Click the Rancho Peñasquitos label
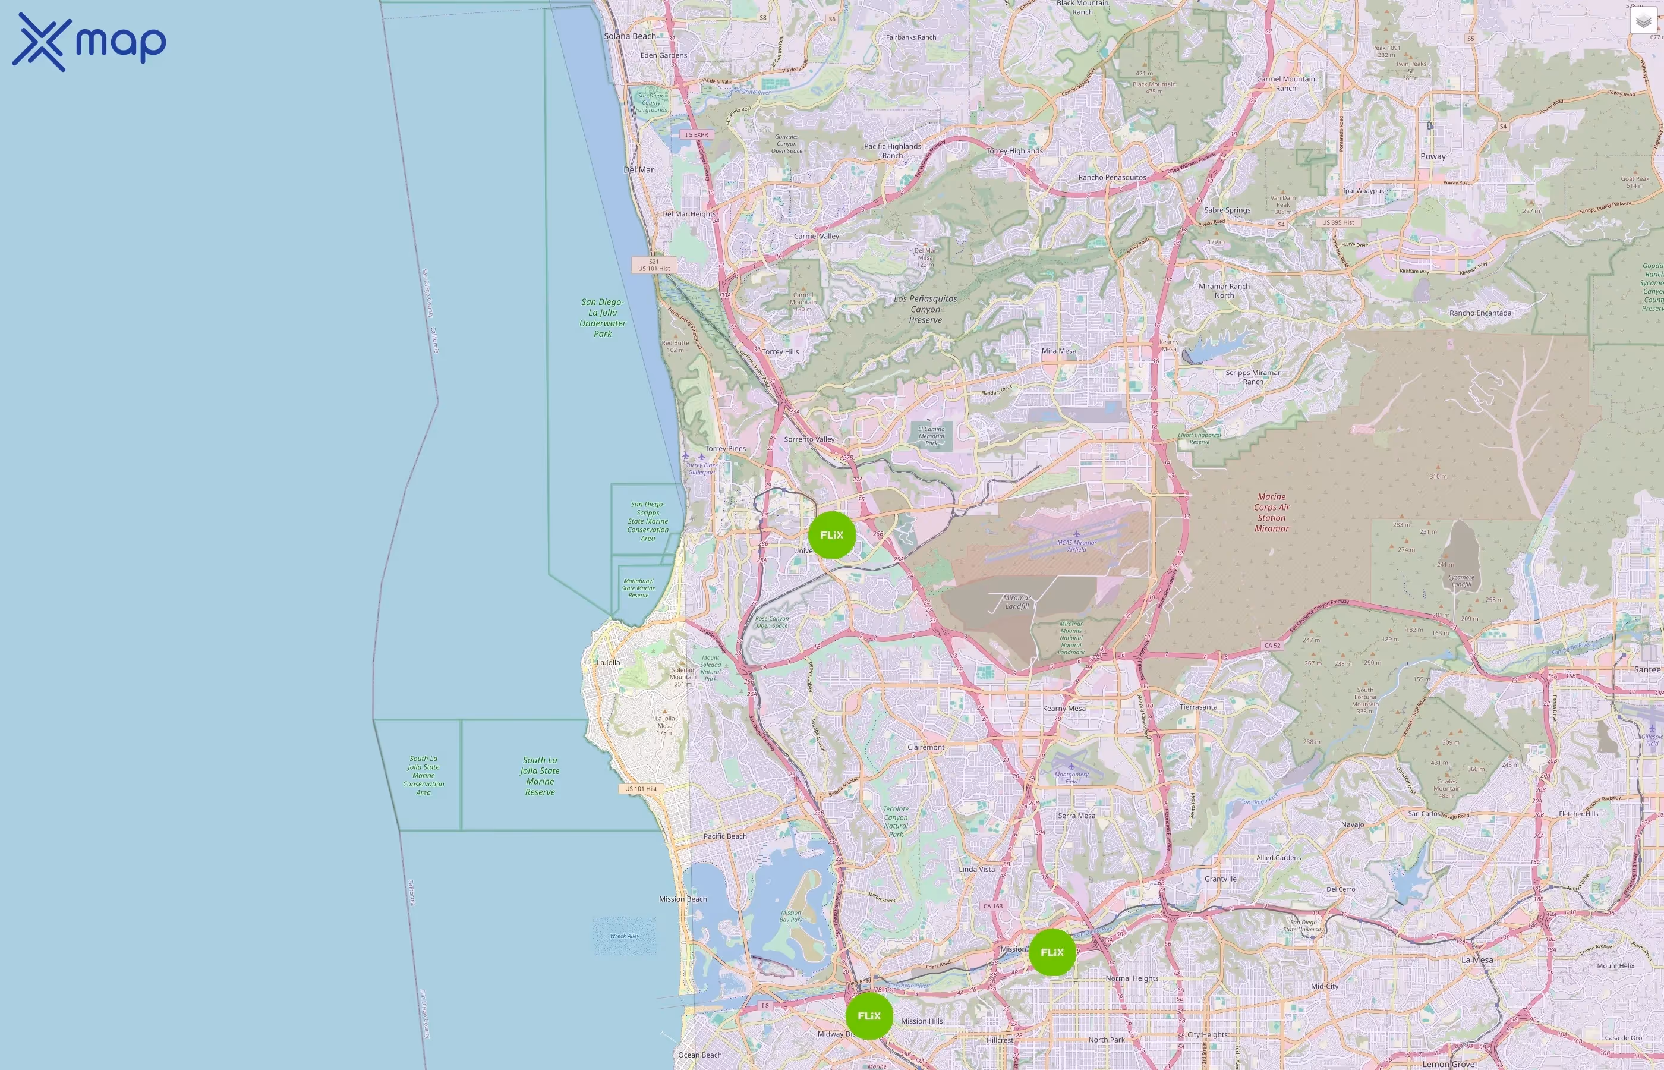Screen dimensions: 1664x1070 (x=1113, y=177)
